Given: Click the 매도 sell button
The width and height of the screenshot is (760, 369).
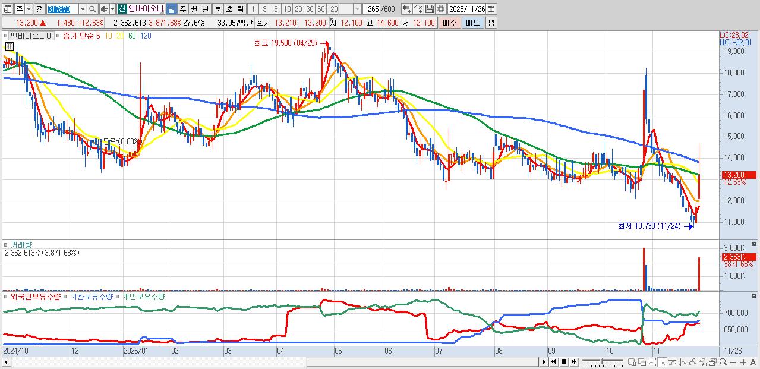Looking at the screenshot, I should (x=472, y=23).
